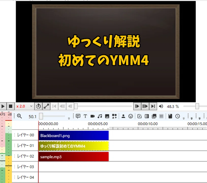Step forward one frame button
The height and width of the screenshot is (183, 207).
(x=137, y=106)
